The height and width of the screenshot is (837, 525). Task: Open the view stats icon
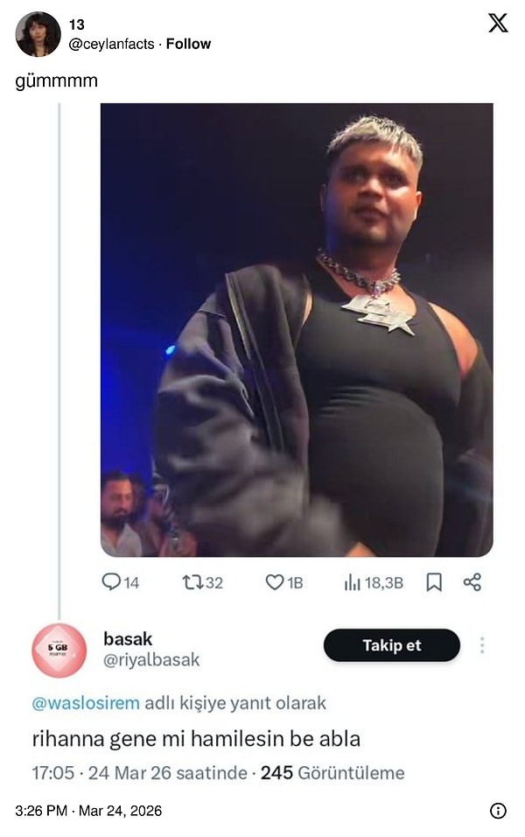click(x=353, y=582)
